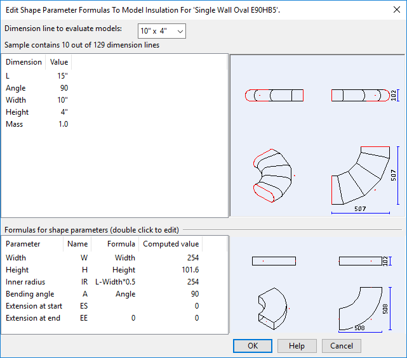This screenshot has height=358, width=407.
Task: Open the dimension line dropdown showing 10" x 4"
Action: pyautogui.click(x=161, y=31)
